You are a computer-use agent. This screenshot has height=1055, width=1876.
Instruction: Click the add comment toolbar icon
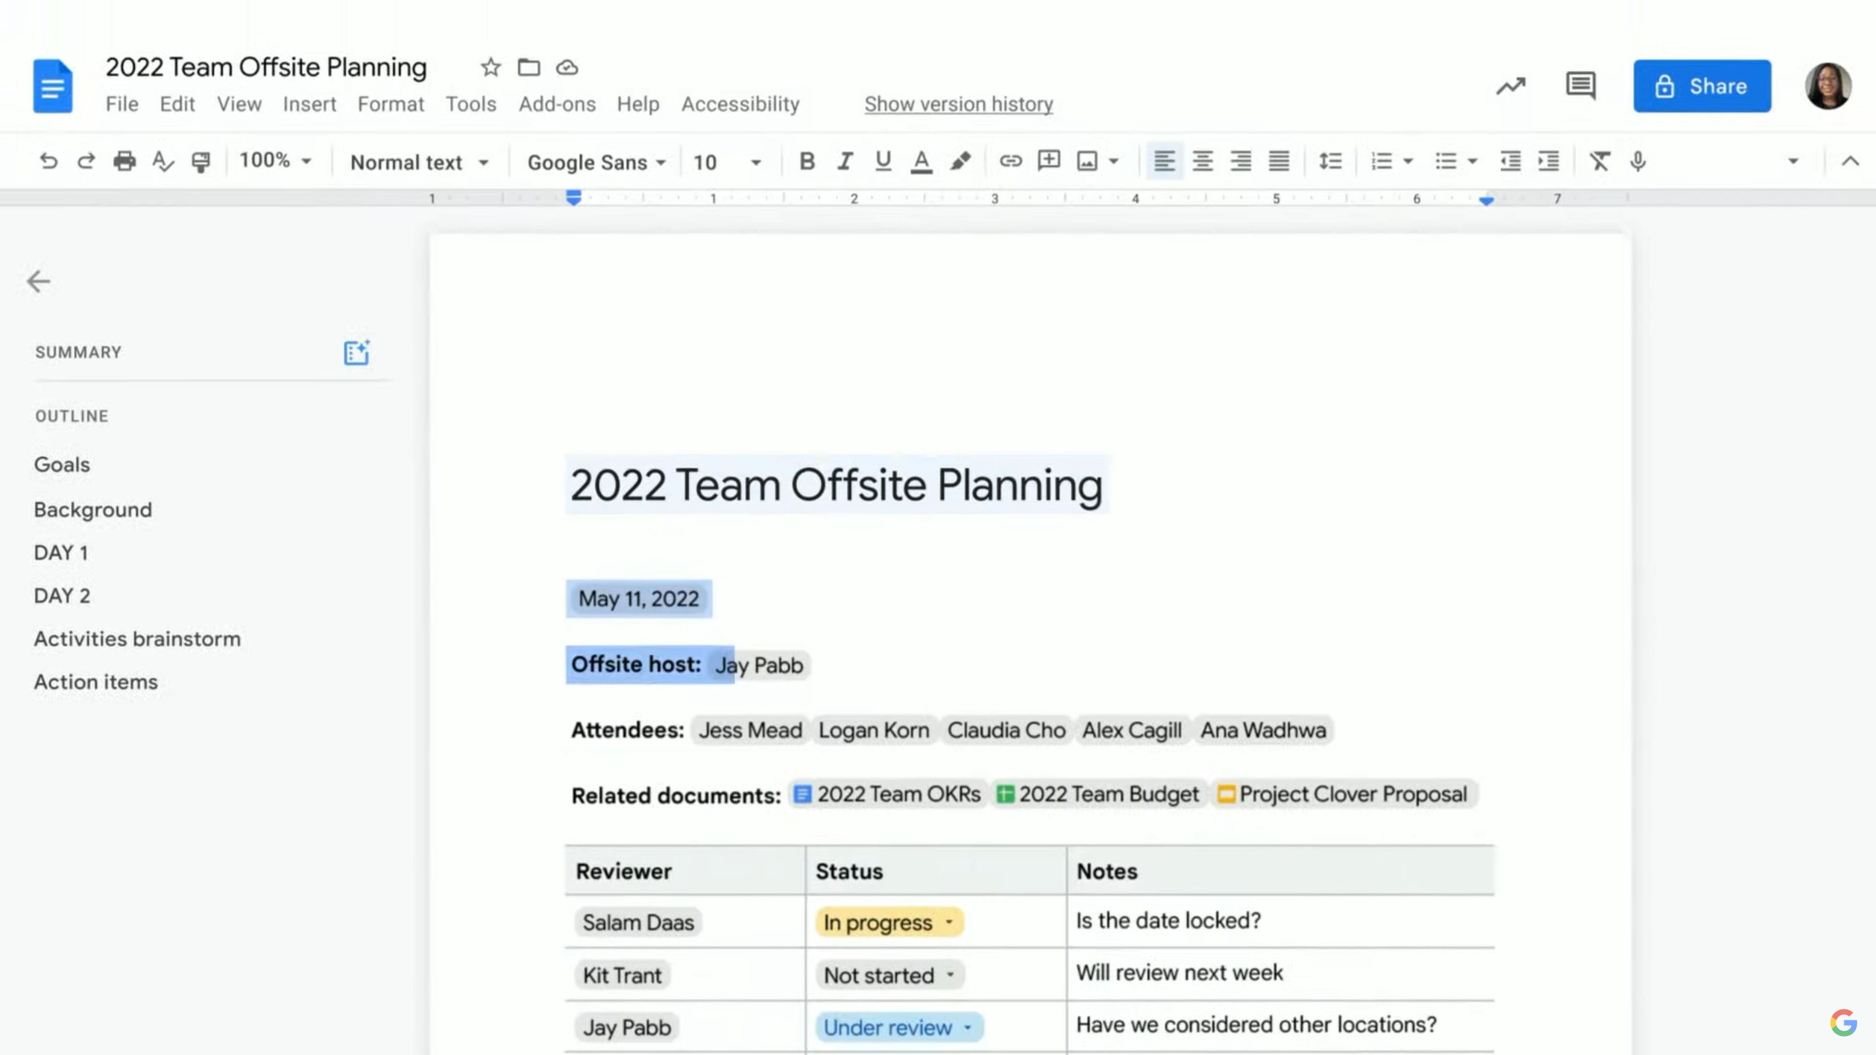1049,161
